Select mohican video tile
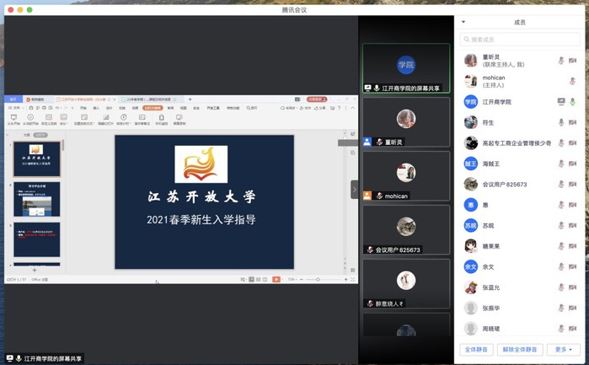589x365 pixels. [x=406, y=176]
